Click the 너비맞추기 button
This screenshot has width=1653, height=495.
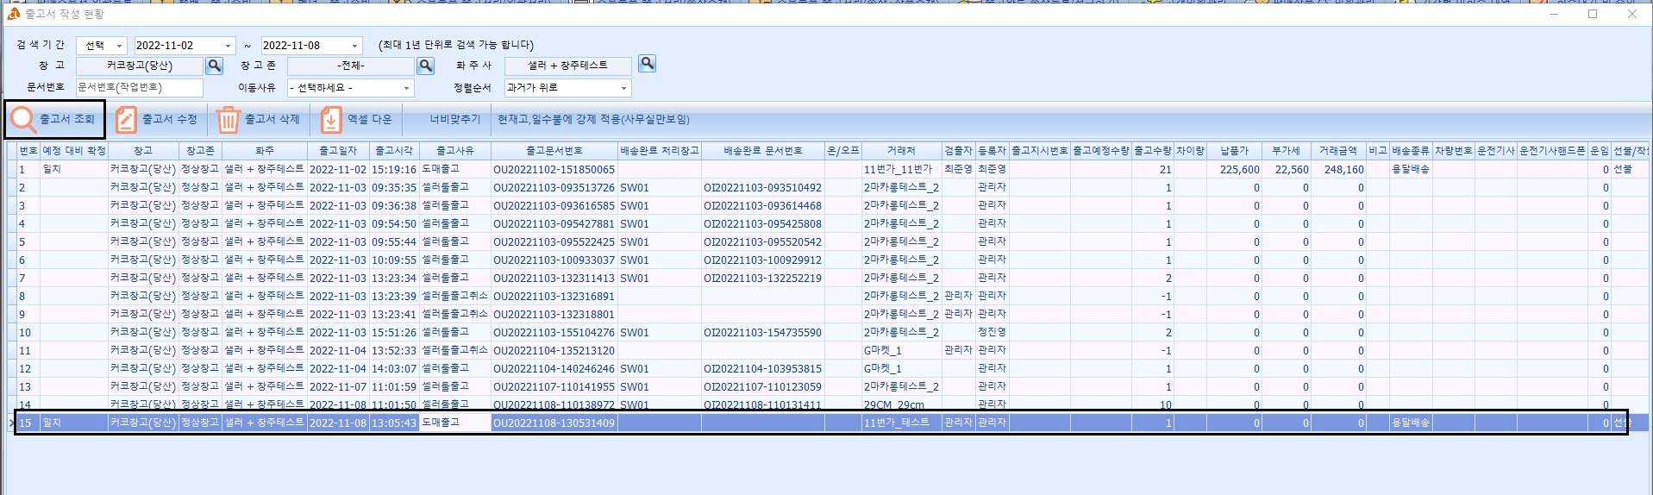454,120
